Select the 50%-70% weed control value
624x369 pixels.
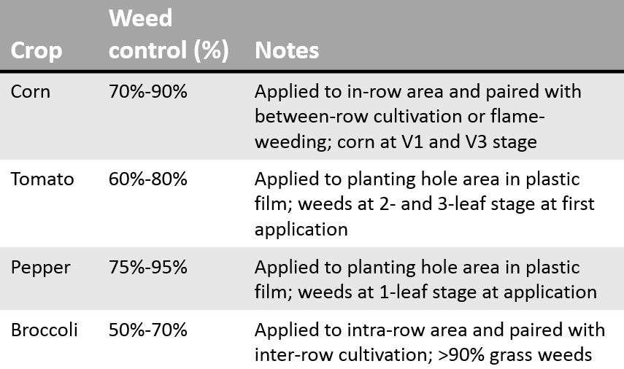click(x=148, y=330)
